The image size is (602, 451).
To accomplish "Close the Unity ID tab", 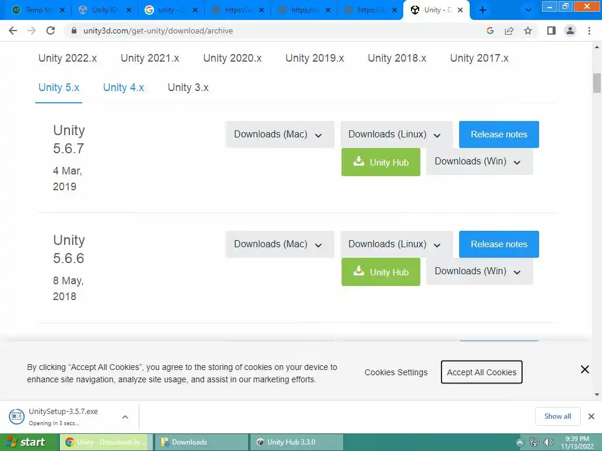I will click(x=129, y=10).
